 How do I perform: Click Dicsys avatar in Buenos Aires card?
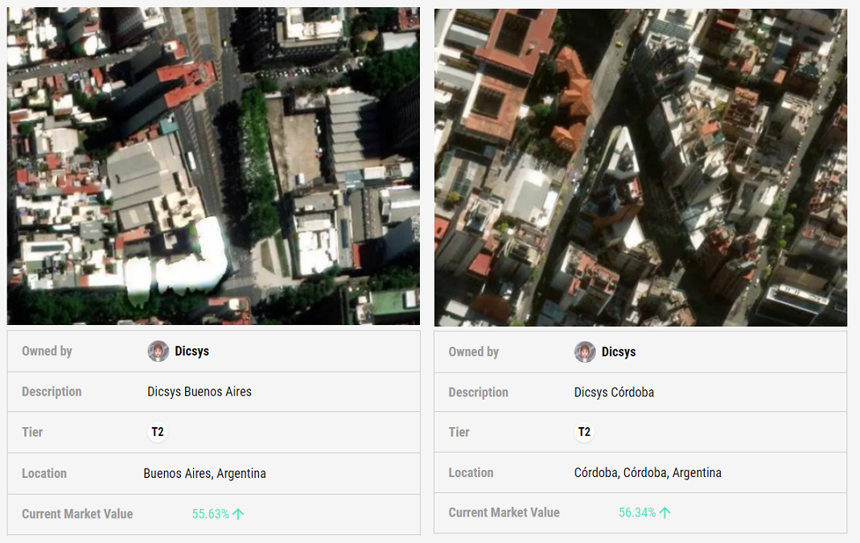(158, 352)
